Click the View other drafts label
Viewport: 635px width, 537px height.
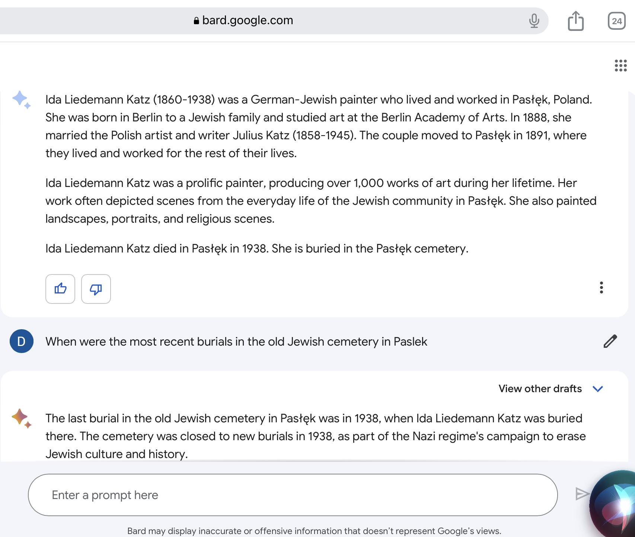coord(540,388)
